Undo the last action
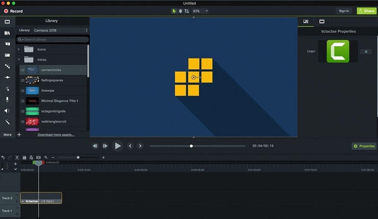Screen dimensions: 378x219 coord(3,158)
